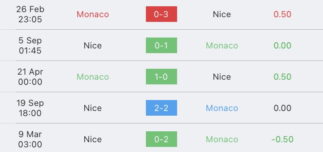
Task: Click the red 0.50 handicap value
Action: tap(282, 14)
